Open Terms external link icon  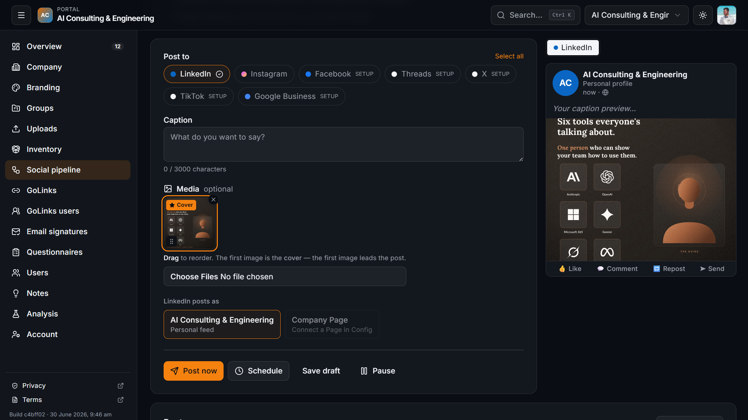click(121, 400)
